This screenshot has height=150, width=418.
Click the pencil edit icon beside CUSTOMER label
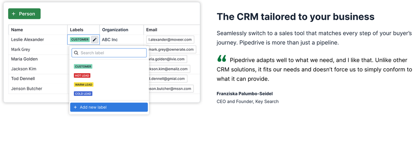tap(95, 39)
